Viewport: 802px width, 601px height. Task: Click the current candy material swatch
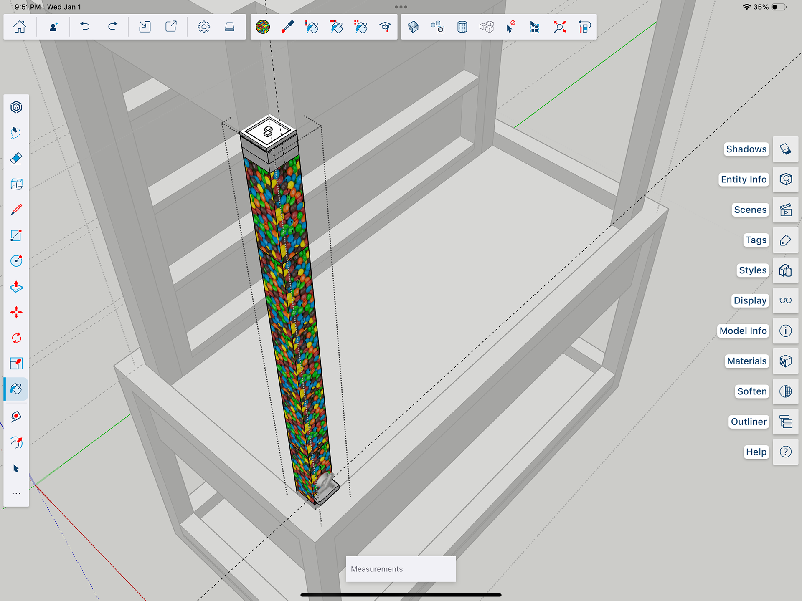(263, 27)
